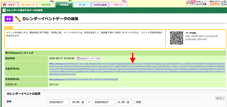
Task: Click the house icon on メイン tab
Action: pyautogui.click(x=4, y=5)
